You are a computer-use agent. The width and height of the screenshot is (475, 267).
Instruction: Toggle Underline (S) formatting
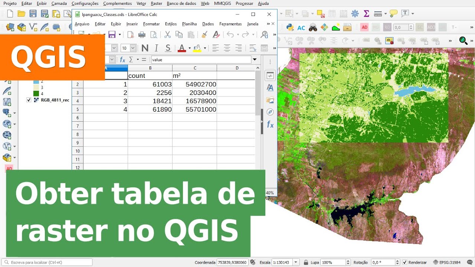168,48
